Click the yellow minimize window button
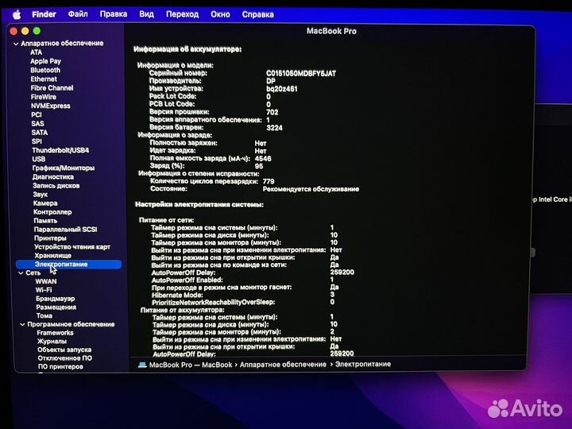Viewport: 572px width, 429px height. tap(25, 31)
